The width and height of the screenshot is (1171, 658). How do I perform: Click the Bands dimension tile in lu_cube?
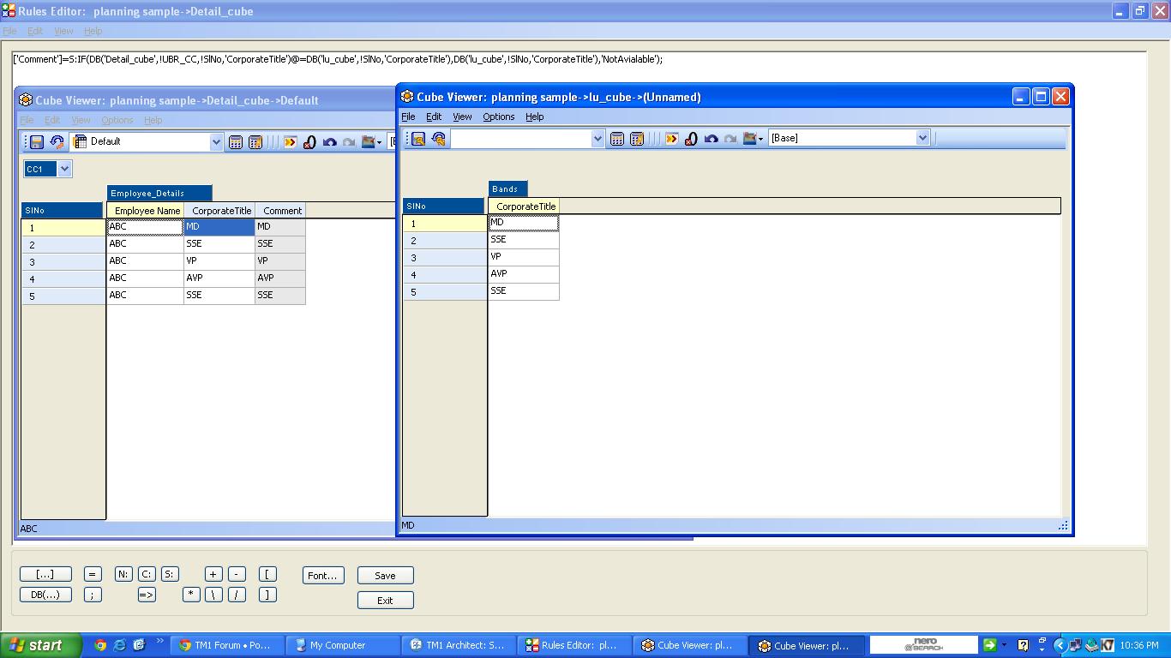coord(508,189)
